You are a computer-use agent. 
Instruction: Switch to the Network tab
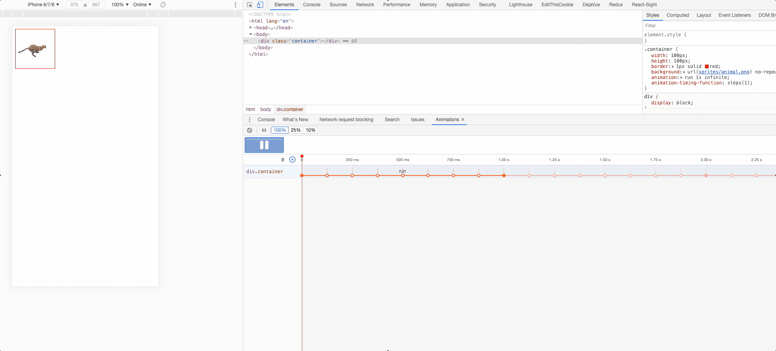(x=365, y=5)
